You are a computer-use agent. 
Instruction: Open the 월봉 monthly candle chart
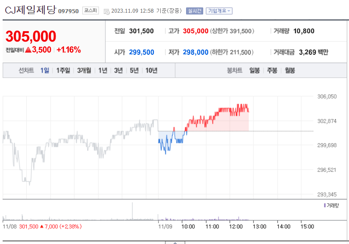pos(290,71)
